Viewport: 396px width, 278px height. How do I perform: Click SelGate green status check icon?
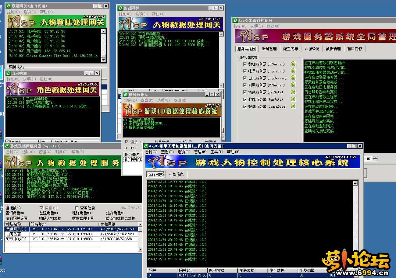point(293,92)
